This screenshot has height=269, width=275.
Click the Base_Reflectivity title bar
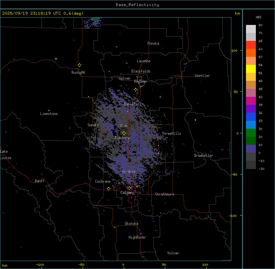(137, 4)
